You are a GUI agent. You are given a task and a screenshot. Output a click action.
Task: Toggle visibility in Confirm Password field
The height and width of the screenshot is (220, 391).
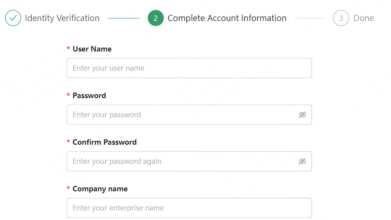coord(302,161)
